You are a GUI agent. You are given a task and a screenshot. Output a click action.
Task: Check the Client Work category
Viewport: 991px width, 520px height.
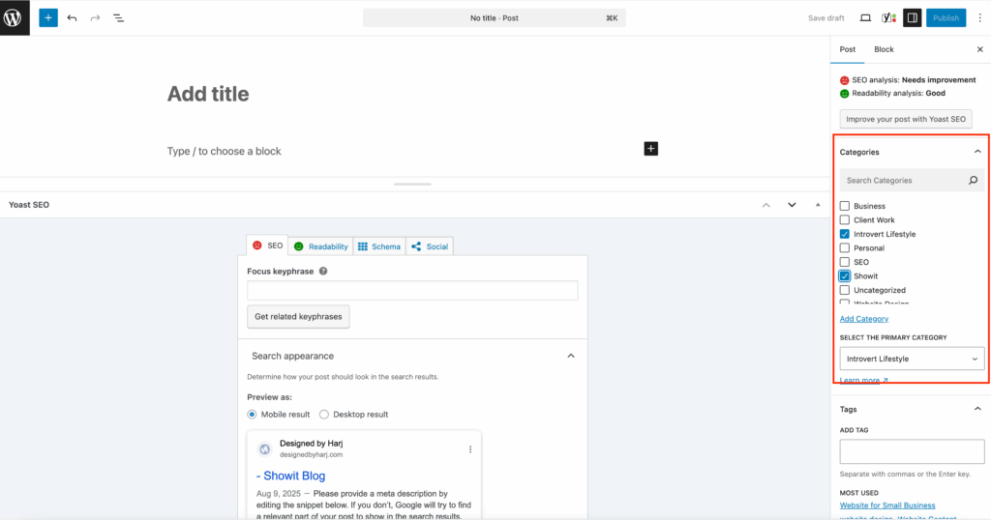click(844, 219)
